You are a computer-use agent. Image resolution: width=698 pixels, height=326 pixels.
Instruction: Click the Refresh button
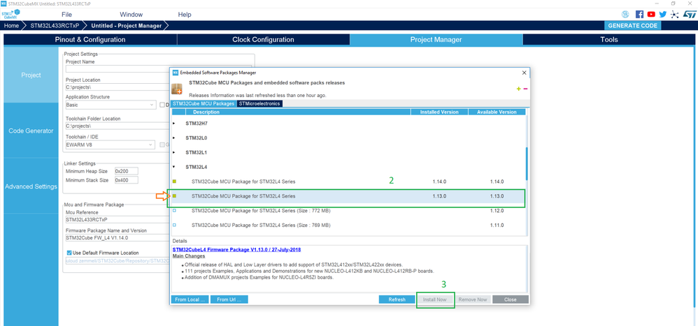397,299
